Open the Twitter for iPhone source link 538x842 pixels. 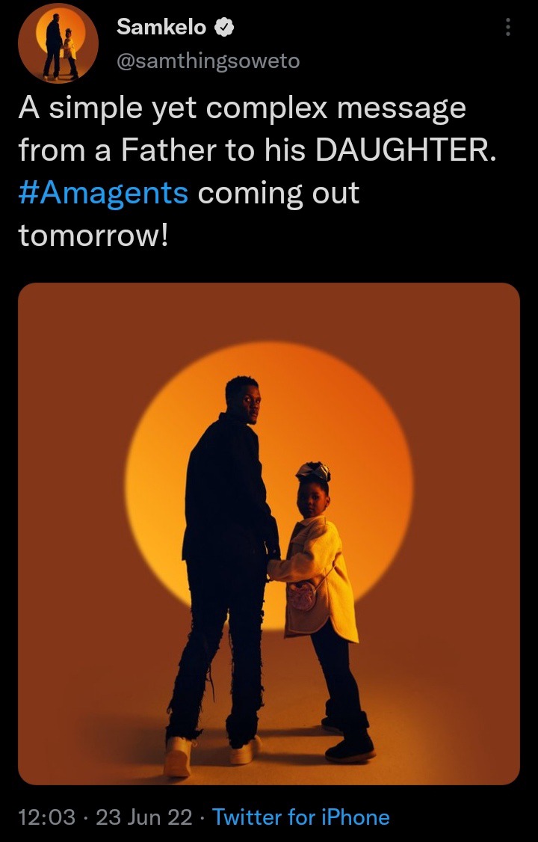pos(301,817)
